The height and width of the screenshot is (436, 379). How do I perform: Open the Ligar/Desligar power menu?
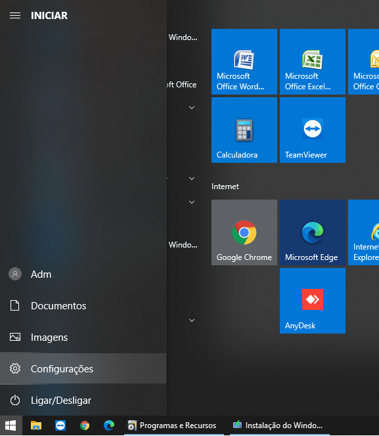click(x=83, y=400)
